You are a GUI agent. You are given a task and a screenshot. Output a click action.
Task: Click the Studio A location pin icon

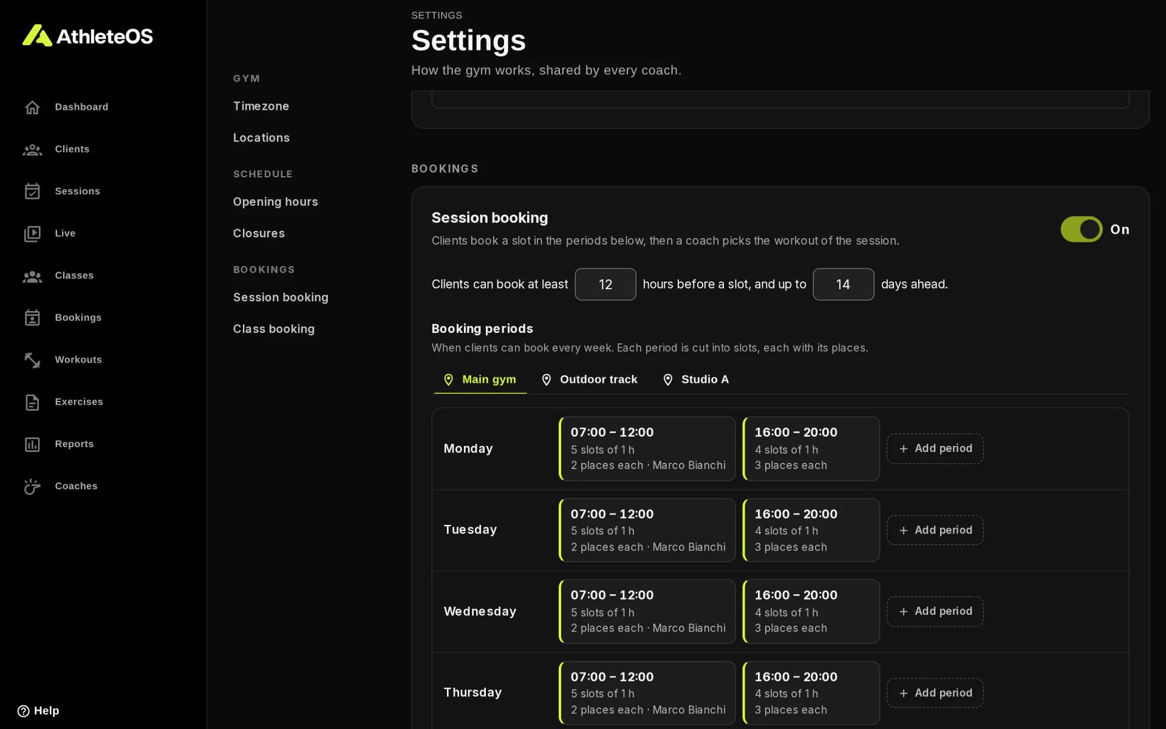[x=667, y=380]
